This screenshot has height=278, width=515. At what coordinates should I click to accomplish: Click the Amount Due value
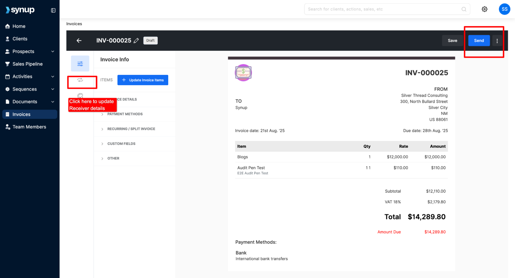point(435,232)
